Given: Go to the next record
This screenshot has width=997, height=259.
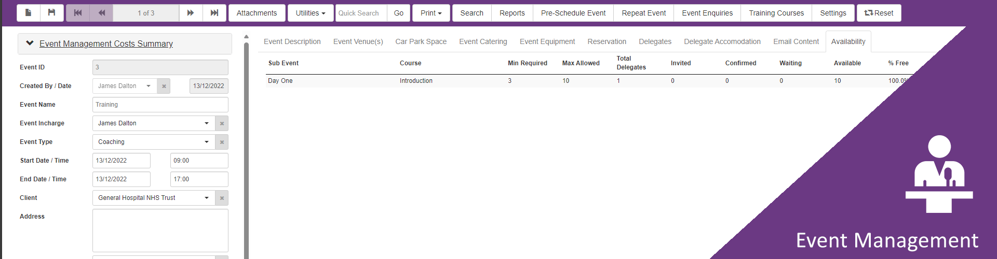Looking at the screenshot, I should pyautogui.click(x=191, y=13).
